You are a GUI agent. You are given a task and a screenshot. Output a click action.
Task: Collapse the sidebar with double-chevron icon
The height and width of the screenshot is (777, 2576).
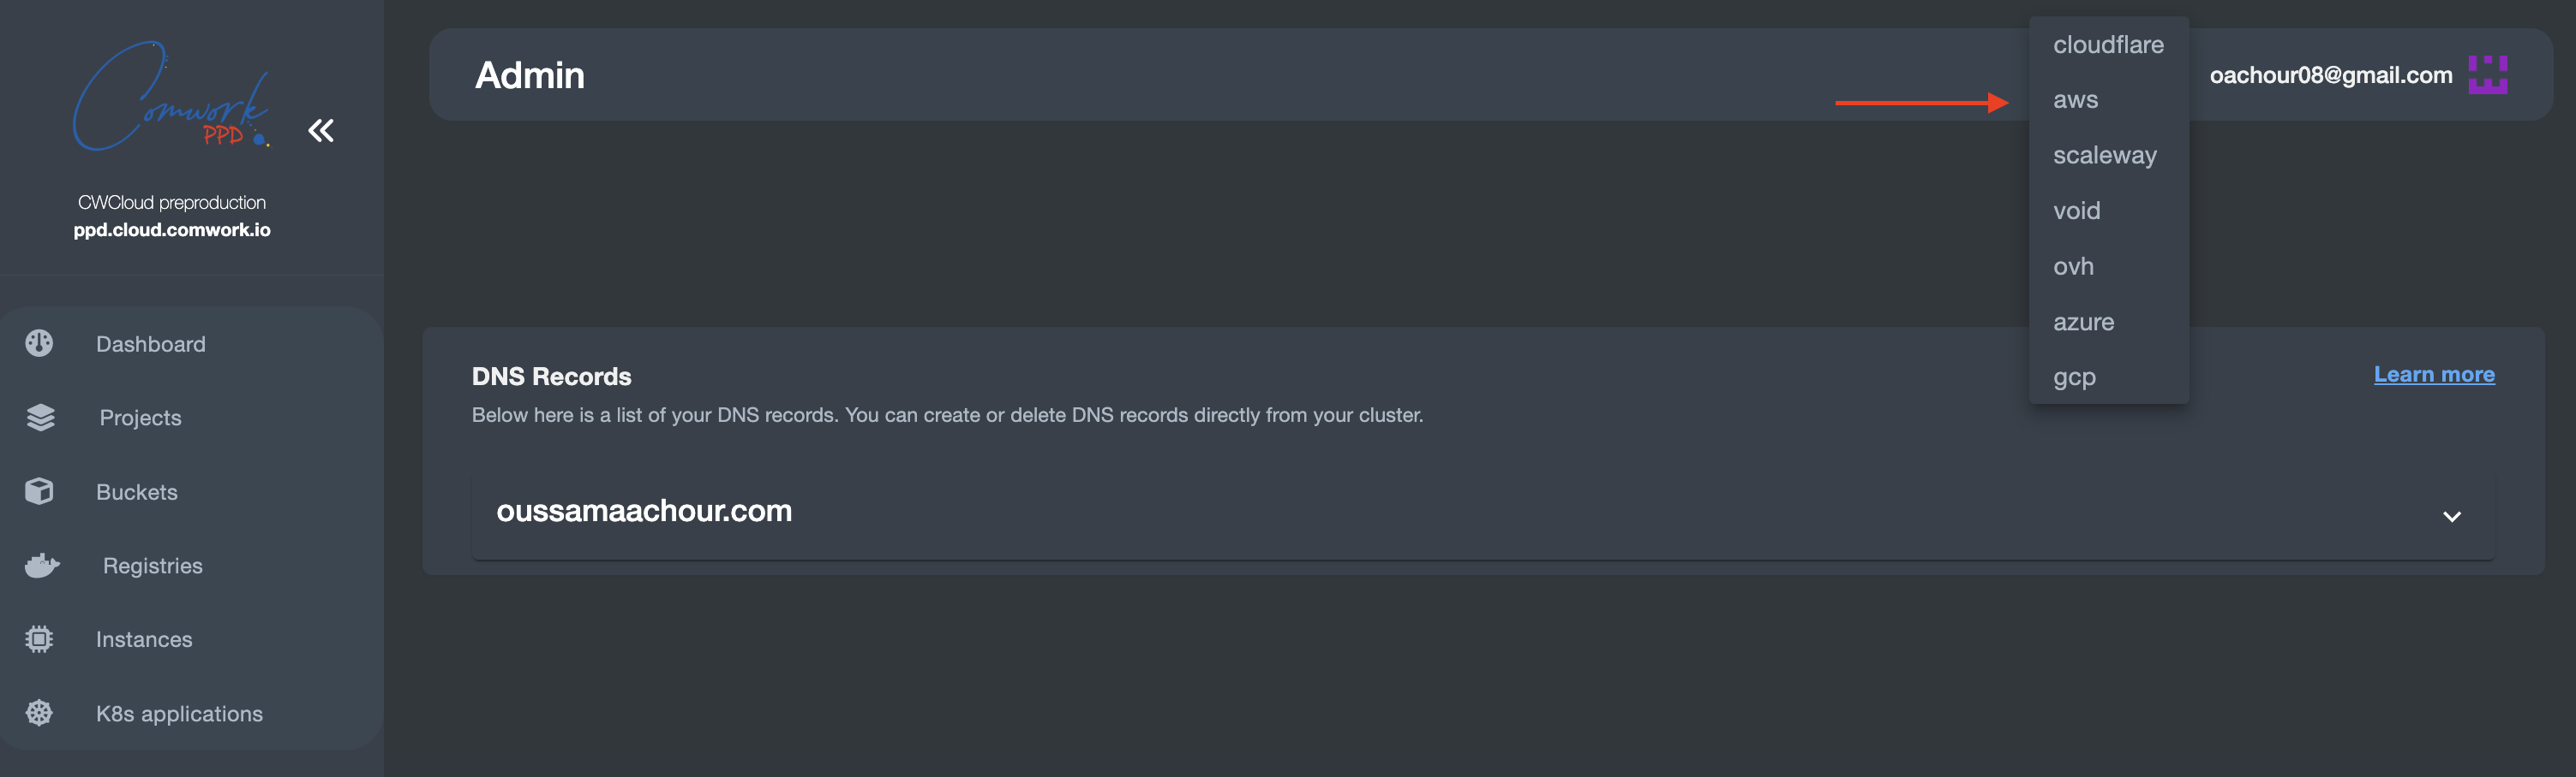point(321,131)
